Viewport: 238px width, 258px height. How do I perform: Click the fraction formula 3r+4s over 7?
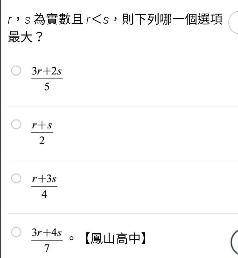pyautogui.click(x=47, y=240)
